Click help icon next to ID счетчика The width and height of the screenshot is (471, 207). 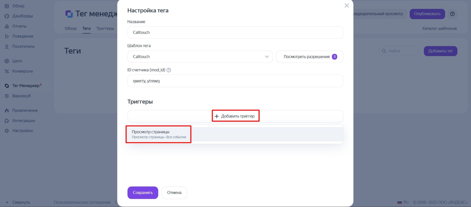click(169, 70)
